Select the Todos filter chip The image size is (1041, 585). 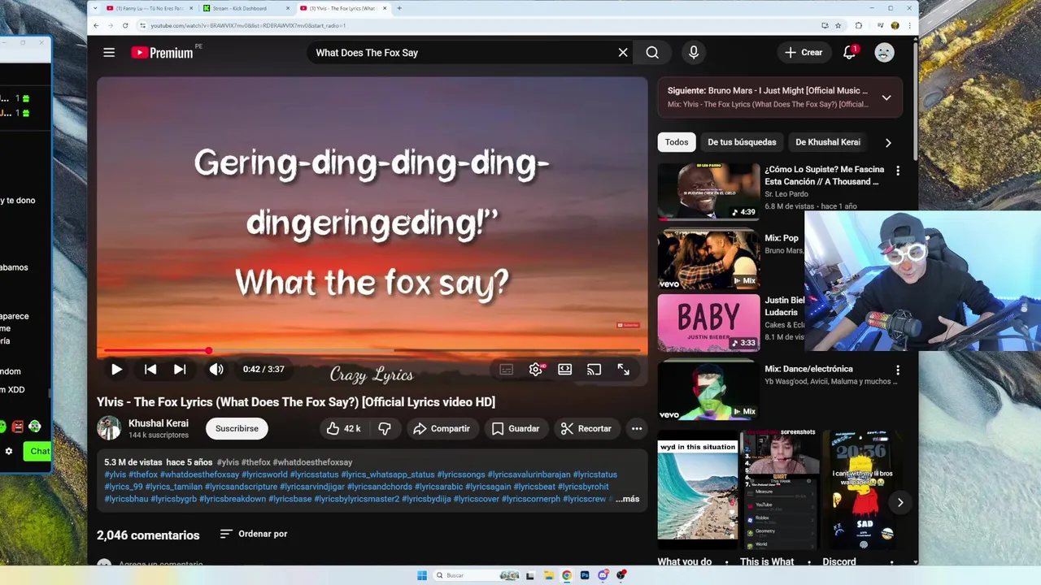click(x=677, y=142)
